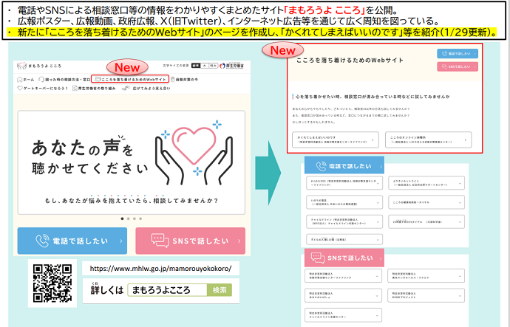Expand the #いのちSOS phone entry
This screenshot has width=510, height=327.
tap(344, 183)
